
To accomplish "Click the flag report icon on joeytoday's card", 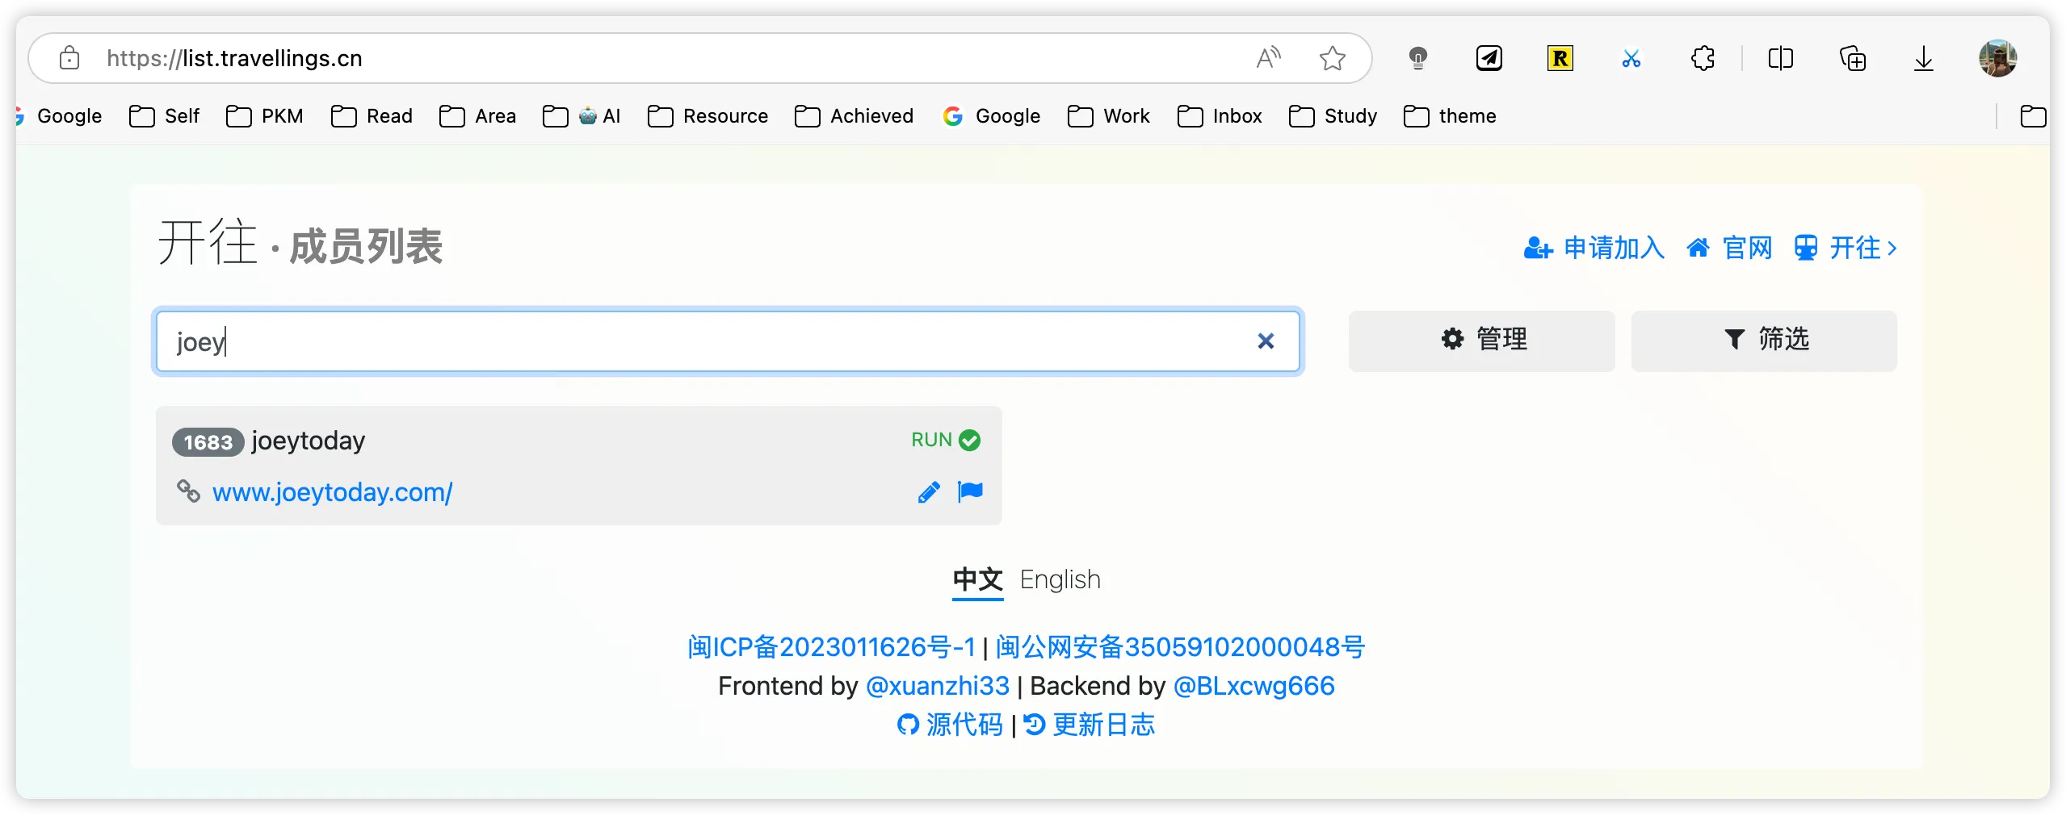I will pos(969,491).
